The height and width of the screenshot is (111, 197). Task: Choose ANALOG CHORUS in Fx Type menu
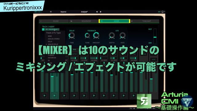coord(54,39)
